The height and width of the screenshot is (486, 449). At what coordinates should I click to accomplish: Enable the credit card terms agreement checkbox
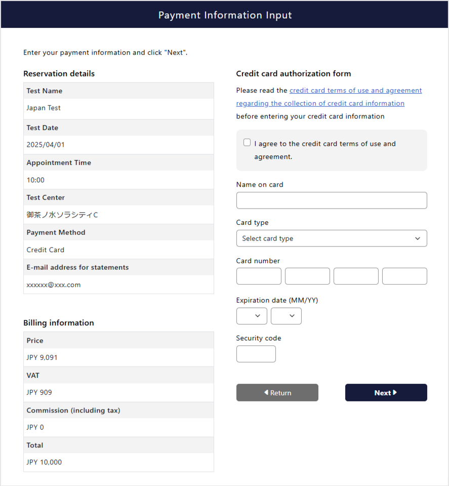[x=247, y=142]
